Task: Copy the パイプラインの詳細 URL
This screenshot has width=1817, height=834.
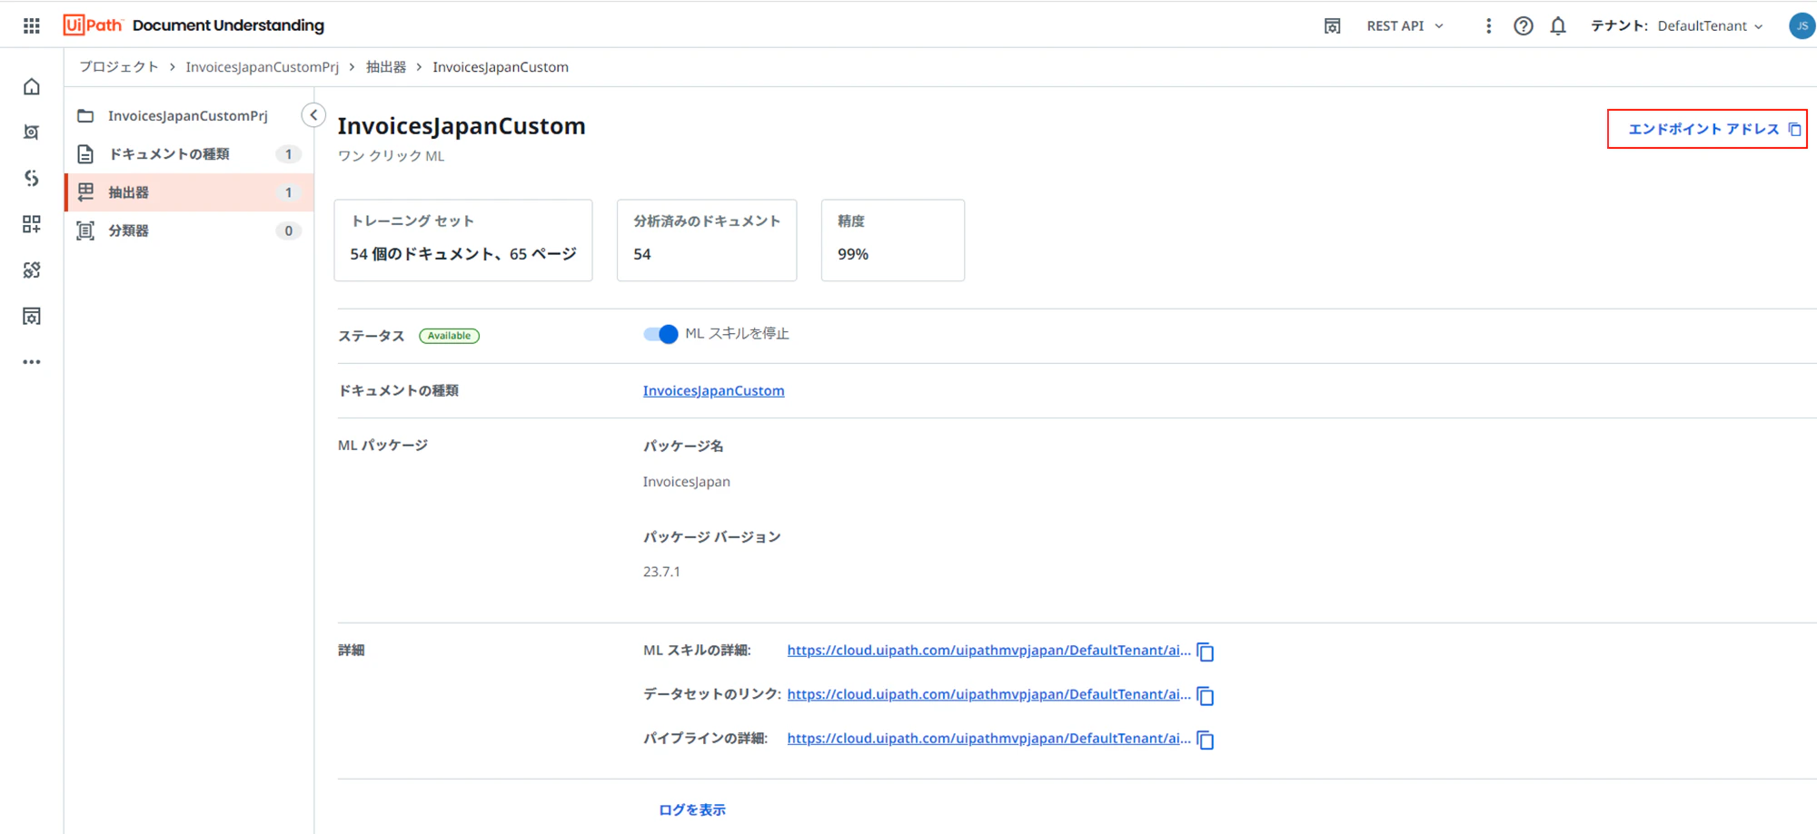Action: (x=1206, y=740)
